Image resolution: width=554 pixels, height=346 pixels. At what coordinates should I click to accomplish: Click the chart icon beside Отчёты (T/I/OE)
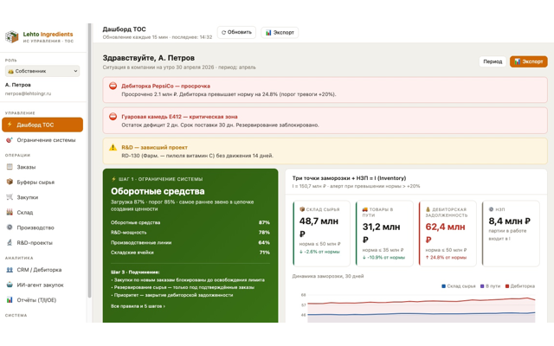(10, 300)
